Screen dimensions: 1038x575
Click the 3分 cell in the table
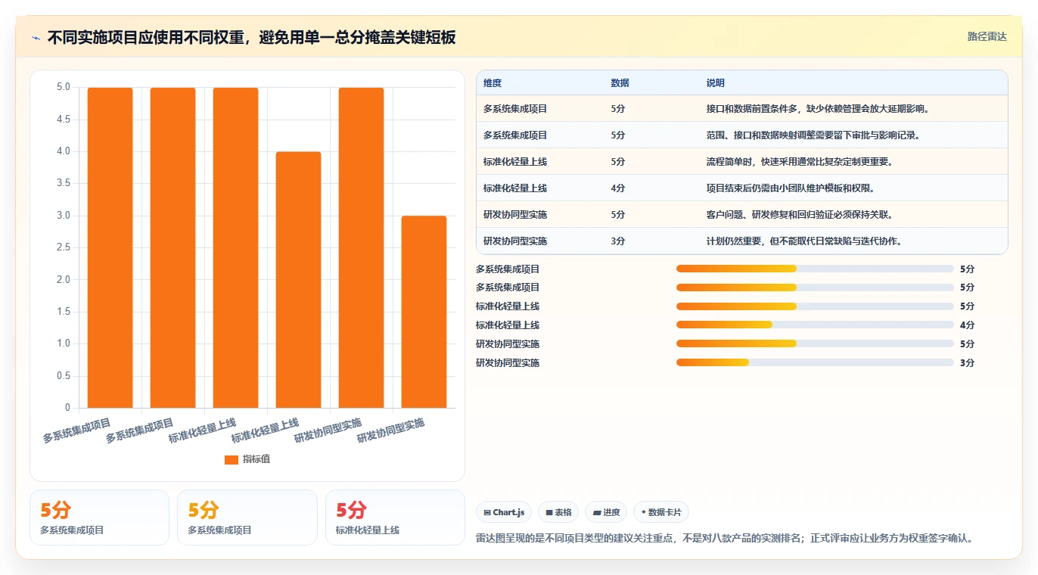click(x=618, y=241)
